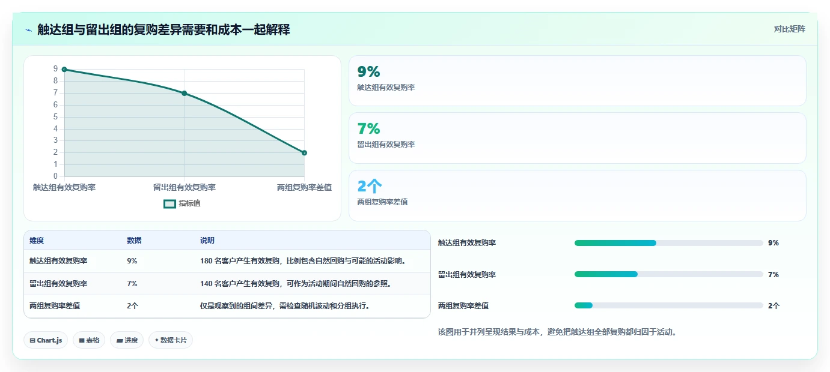This screenshot has height=372, width=830.
Task: Select table row cell 触达组有效复购率
Action: coord(58,261)
